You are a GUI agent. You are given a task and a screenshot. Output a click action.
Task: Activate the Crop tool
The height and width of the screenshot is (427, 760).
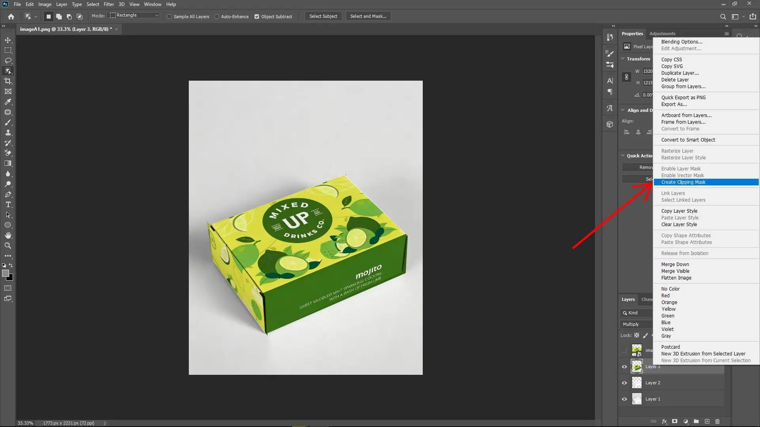[x=8, y=81]
